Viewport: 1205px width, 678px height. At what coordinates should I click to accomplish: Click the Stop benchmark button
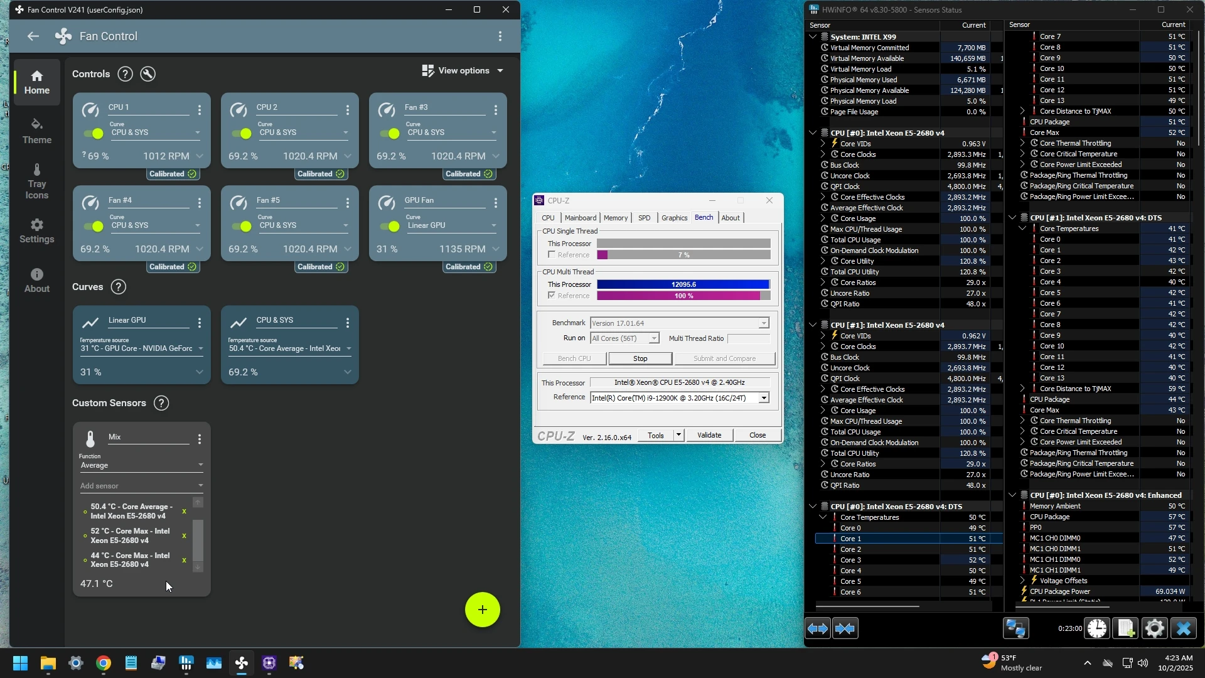[640, 358]
